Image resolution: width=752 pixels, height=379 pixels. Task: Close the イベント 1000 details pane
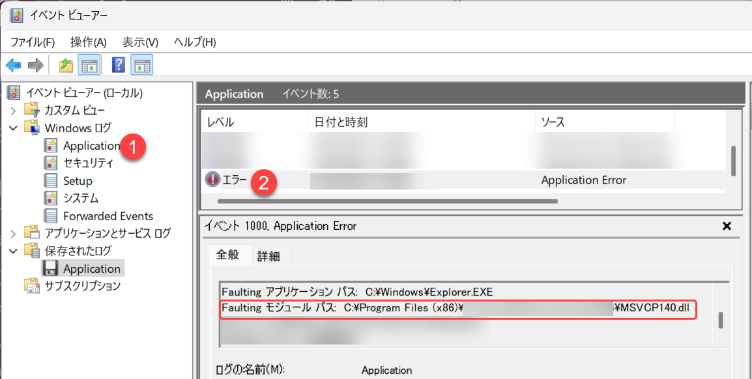(x=727, y=226)
